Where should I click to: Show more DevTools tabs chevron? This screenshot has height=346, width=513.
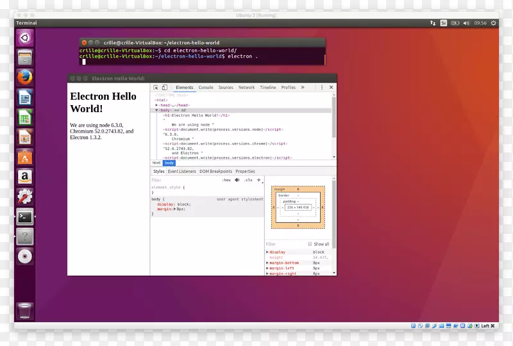(x=303, y=87)
